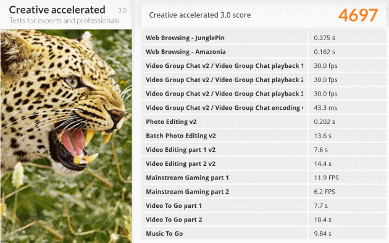
Task: Click the 3.0 version label
Action: coord(122,10)
